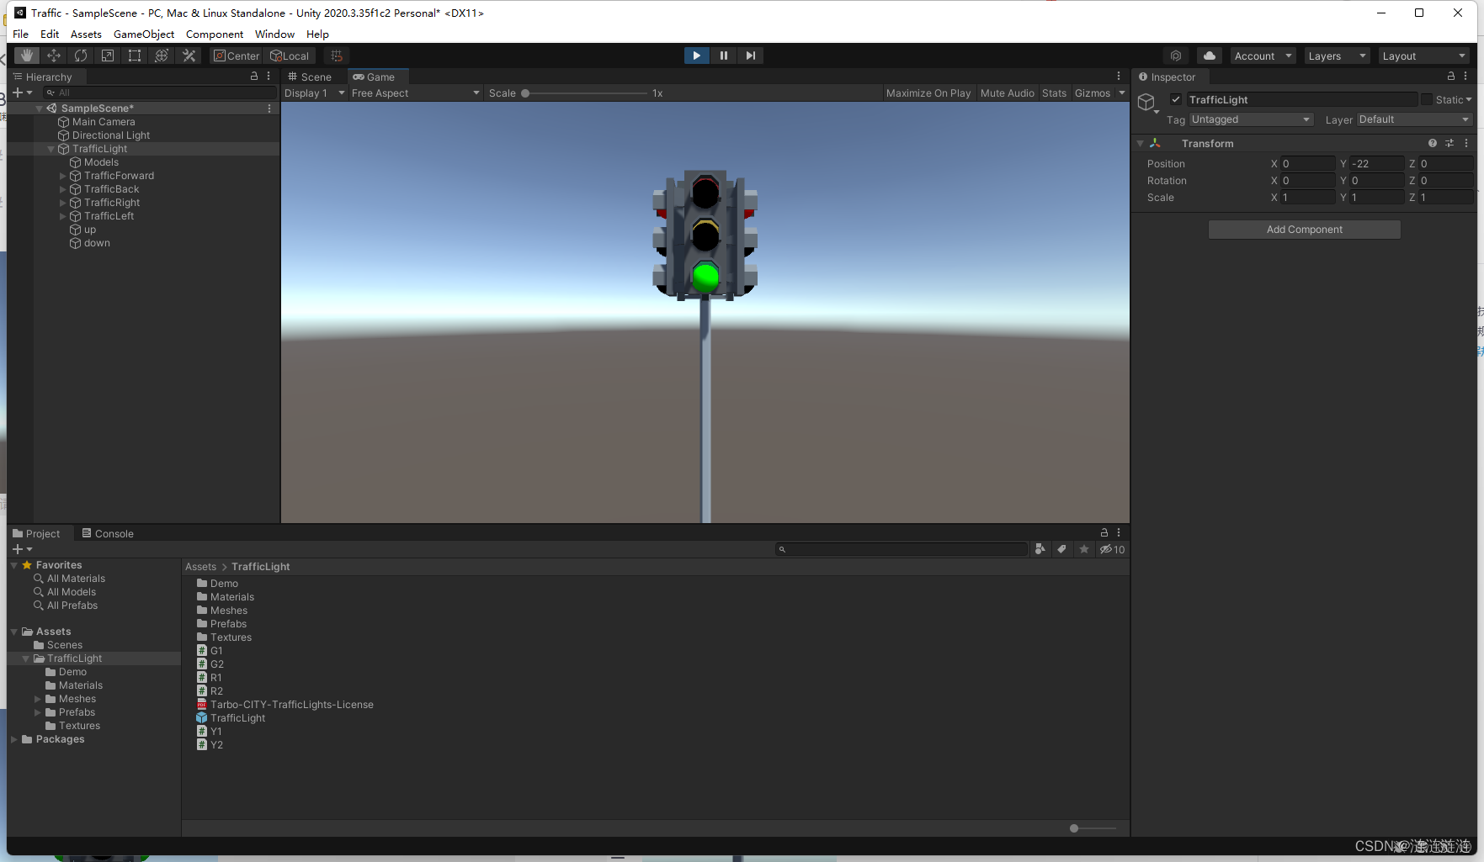The height and width of the screenshot is (862, 1484).
Task: Open Layers dropdown
Action: pyautogui.click(x=1337, y=56)
